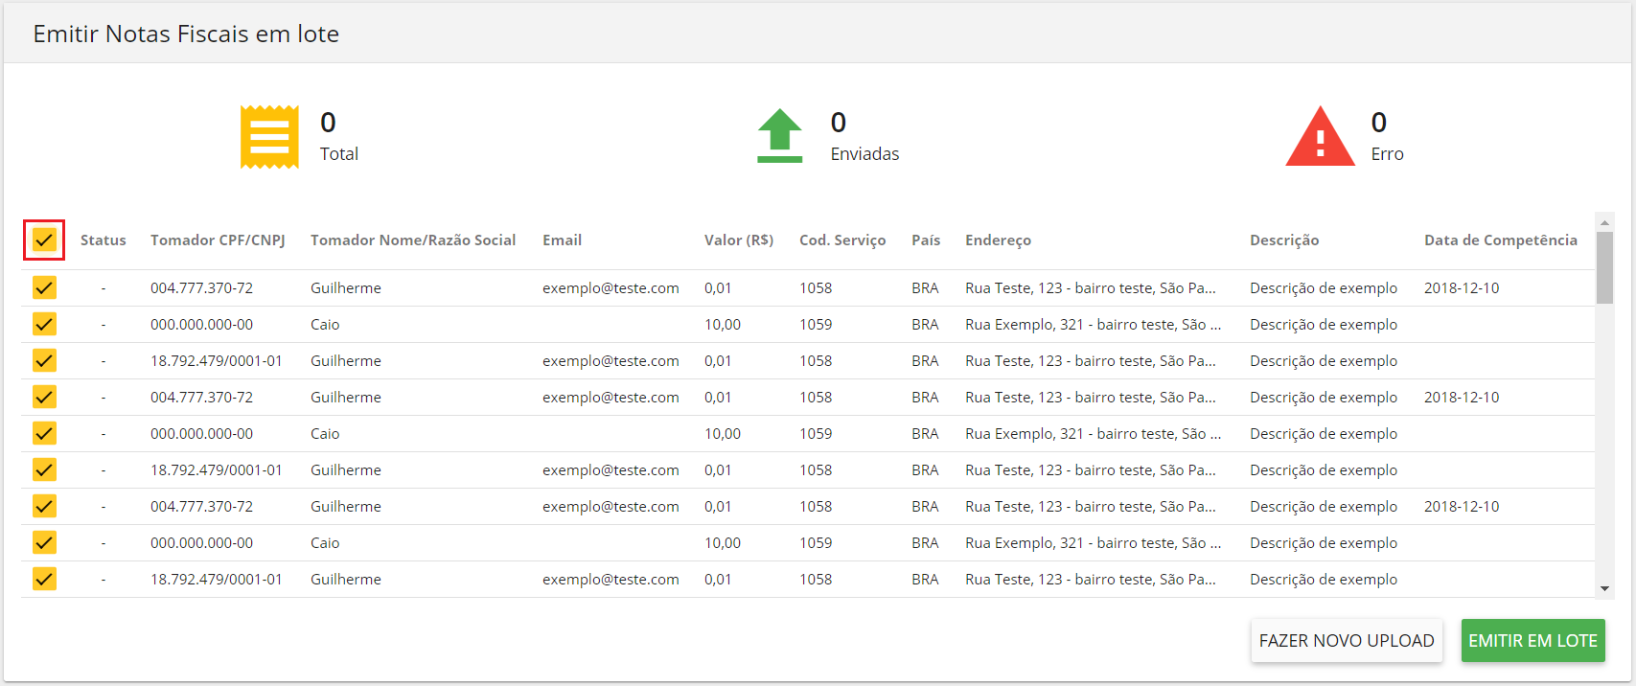Uncheck the third row's checkbox
The width and height of the screenshot is (1636, 686).
[x=44, y=360]
